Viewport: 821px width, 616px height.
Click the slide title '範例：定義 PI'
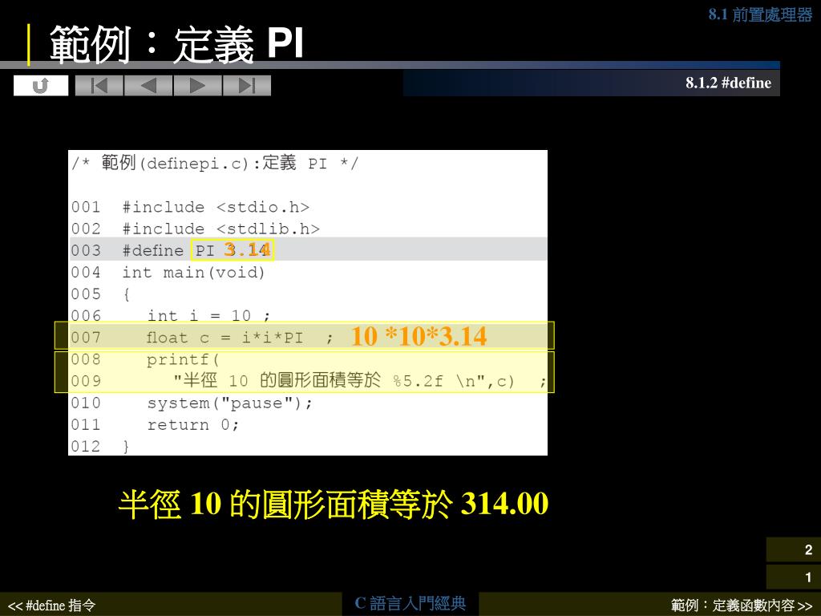[176, 44]
